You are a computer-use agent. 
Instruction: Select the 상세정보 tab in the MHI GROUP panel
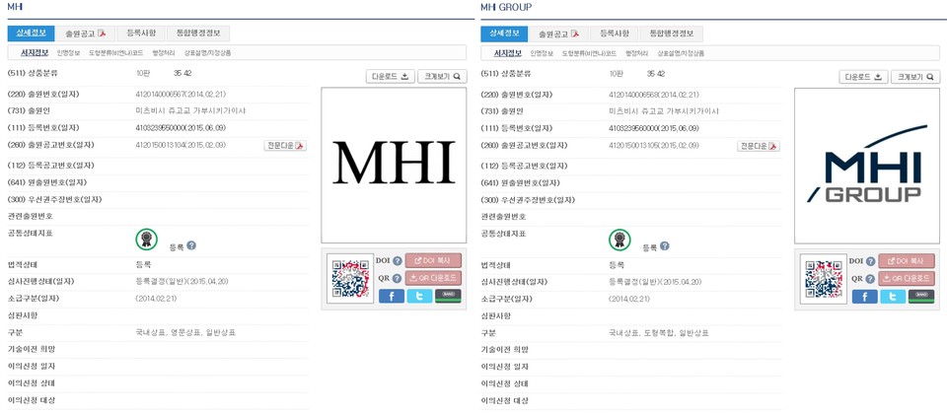pyautogui.click(x=504, y=34)
